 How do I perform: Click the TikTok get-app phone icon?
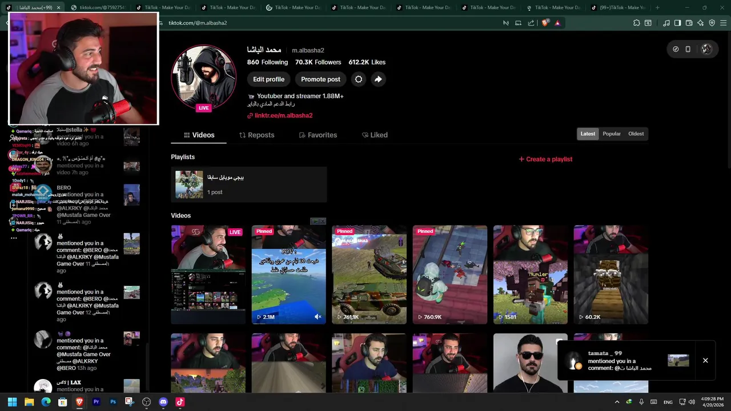pyautogui.click(x=688, y=49)
